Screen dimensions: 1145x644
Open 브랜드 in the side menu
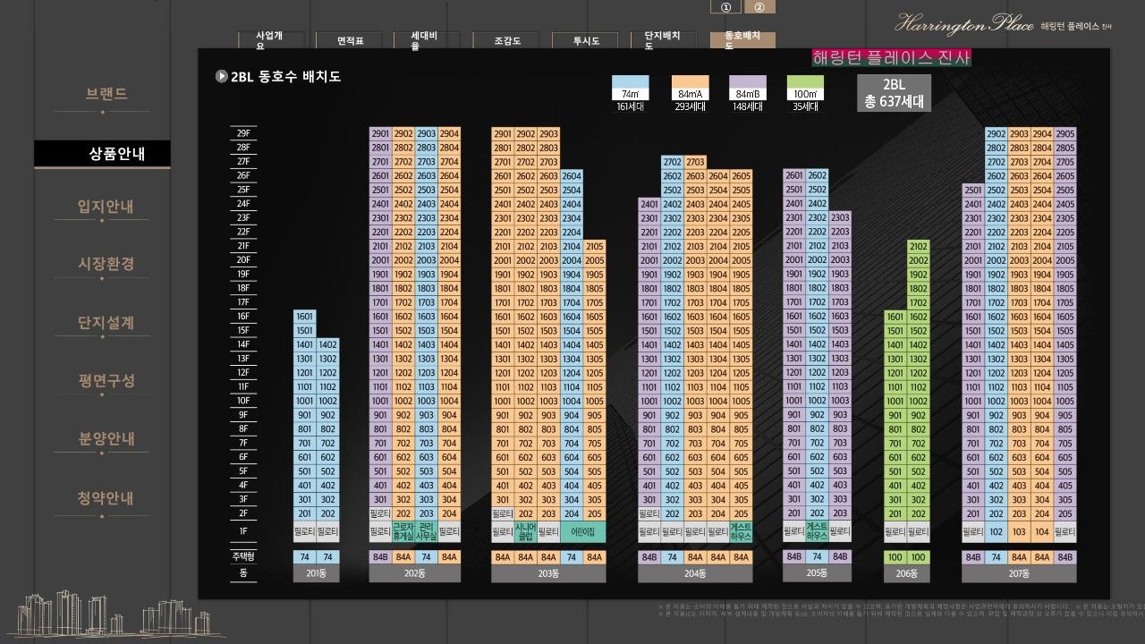pos(106,94)
